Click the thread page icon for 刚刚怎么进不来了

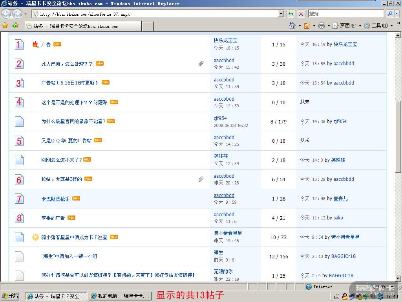coord(19,160)
